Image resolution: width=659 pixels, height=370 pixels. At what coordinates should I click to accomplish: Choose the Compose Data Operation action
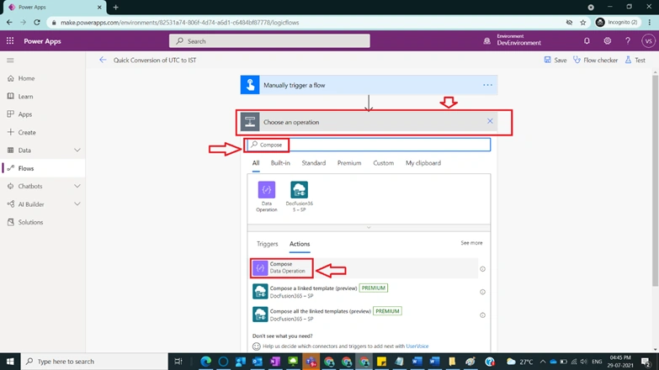click(x=364, y=268)
